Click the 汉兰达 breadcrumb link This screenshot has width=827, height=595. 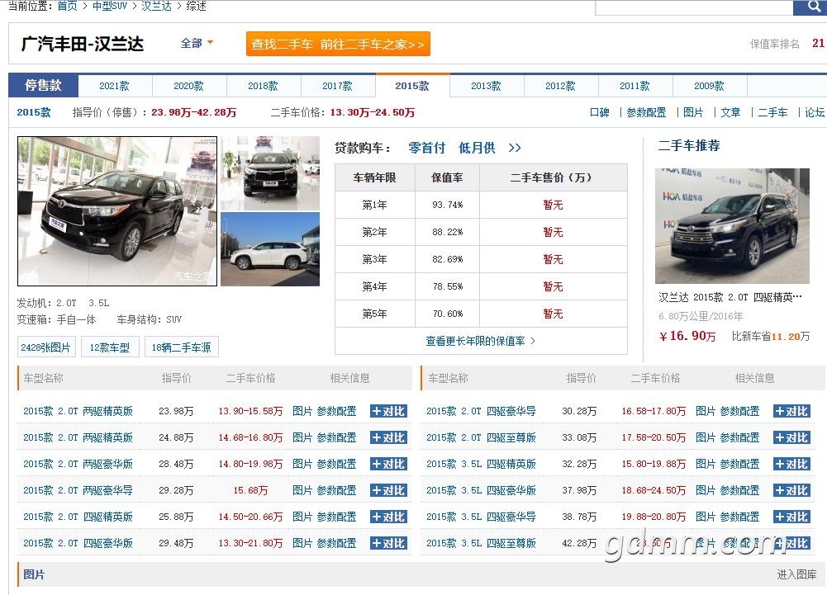click(157, 6)
